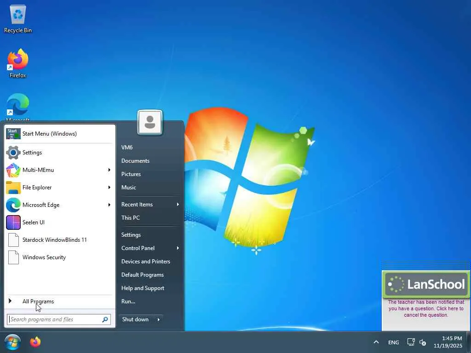Click LanSchool message to cancel the question
This screenshot has width=471, height=353.
pos(426,308)
